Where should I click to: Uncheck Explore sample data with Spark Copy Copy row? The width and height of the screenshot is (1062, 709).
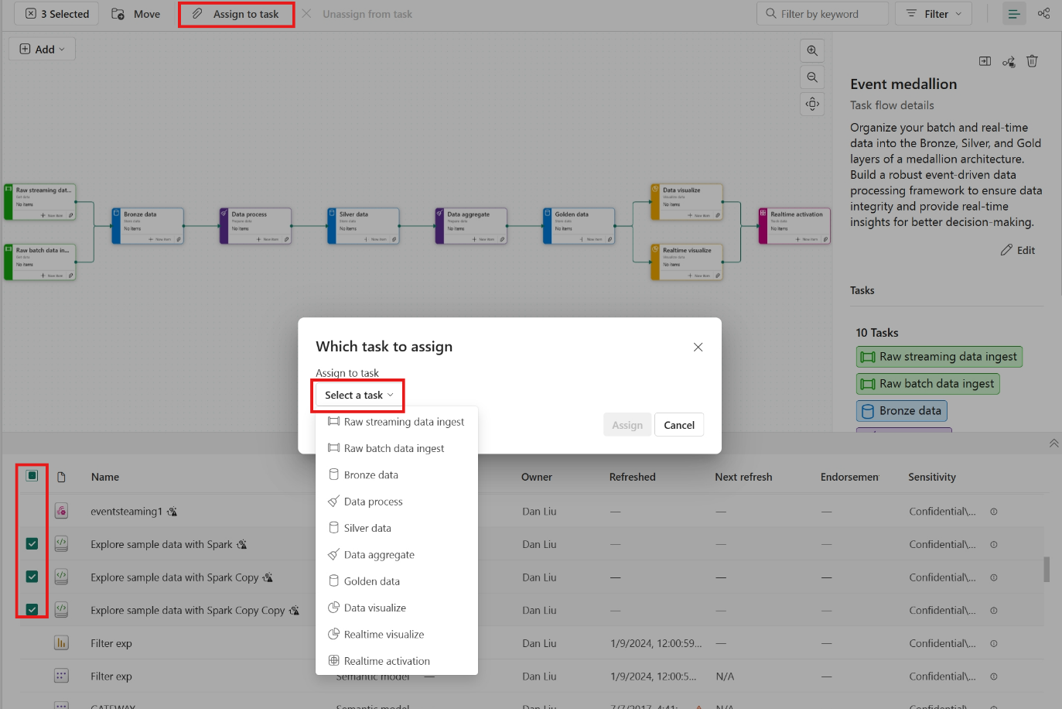[32, 609]
